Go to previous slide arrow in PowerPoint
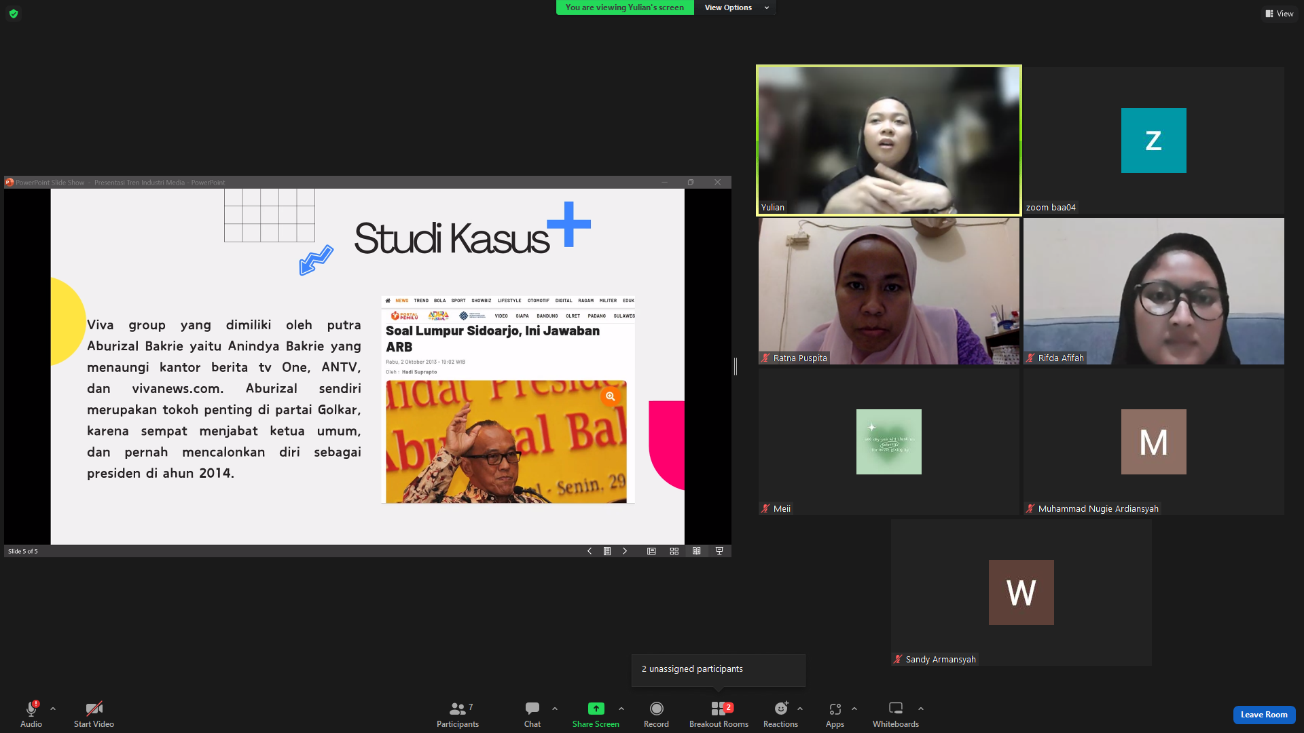Image resolution: width=1304 pixels, height=733 pixels. pos(590,551)
